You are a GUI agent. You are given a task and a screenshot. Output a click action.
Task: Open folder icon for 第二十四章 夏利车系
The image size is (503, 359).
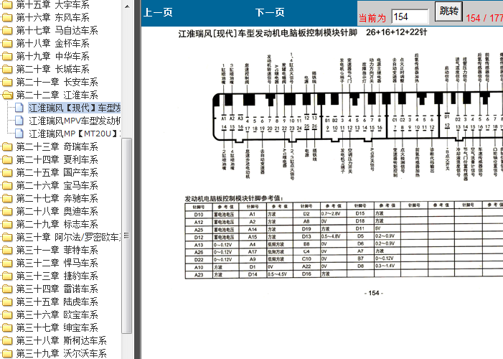(x=7, y=159)
